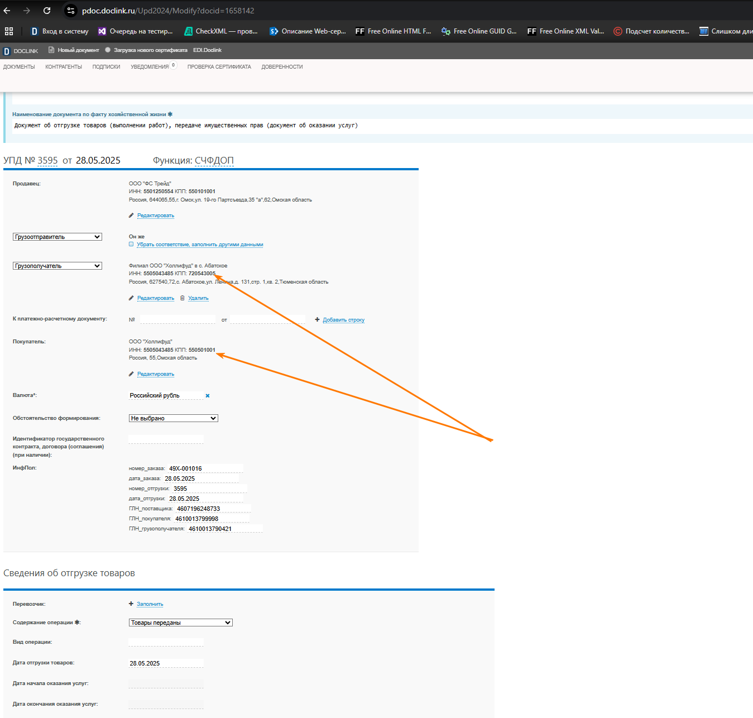Go back with browser back arrow
The height and width of the screenshot is (718, 753).
[7, 11]
